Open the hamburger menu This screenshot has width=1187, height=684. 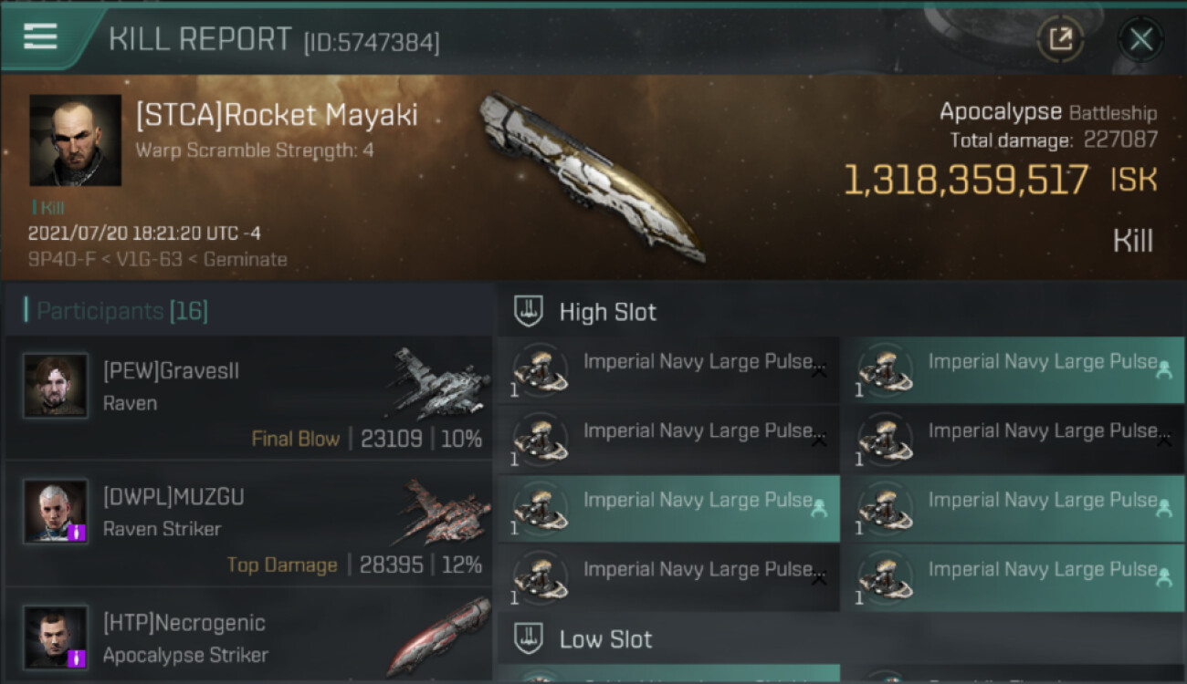pos(40,36)
